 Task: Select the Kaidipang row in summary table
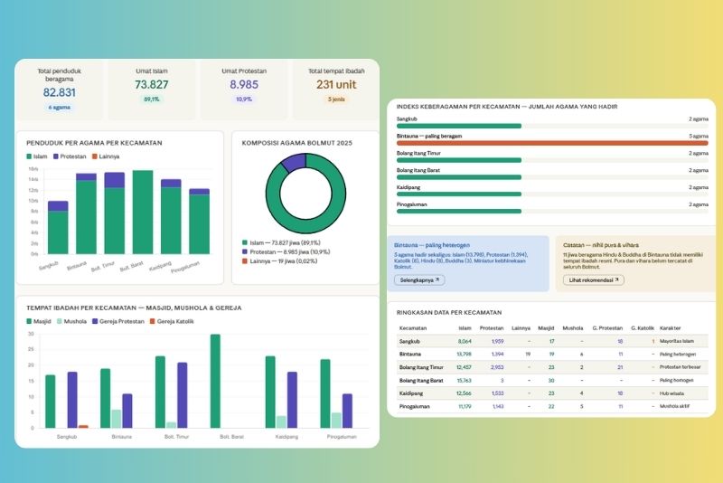tap(551, 393)
